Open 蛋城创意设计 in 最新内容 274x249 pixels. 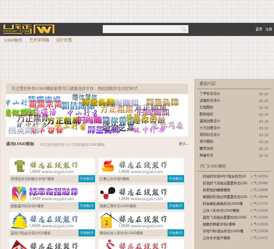[210, 121]
